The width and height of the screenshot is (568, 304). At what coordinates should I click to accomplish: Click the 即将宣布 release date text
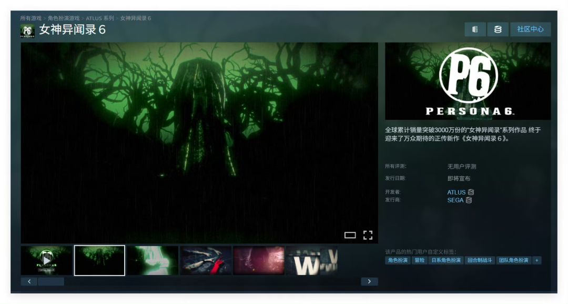[x=459, y=179]
